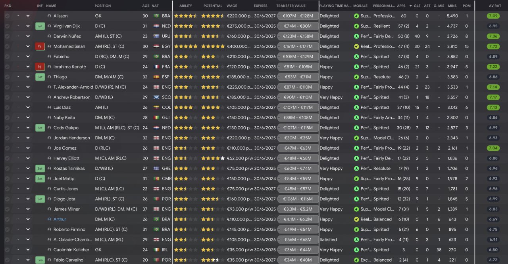Click Alisson's green morale arrow icon

pos(356,16)
